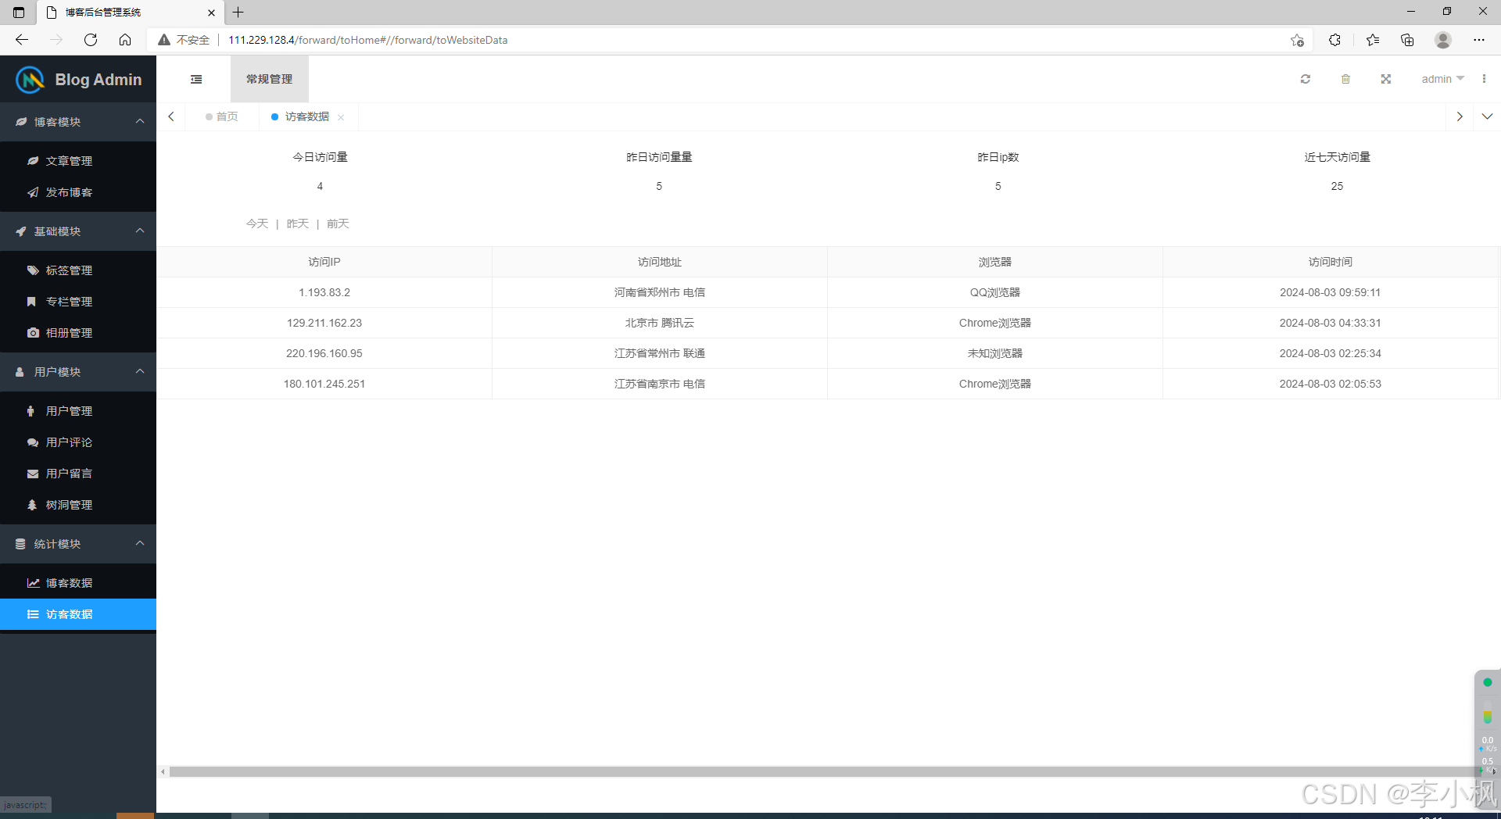Click the 访问地址 column header
Image resolution: width=1501 pixels, height=819 pixels.
pos(660,262)
